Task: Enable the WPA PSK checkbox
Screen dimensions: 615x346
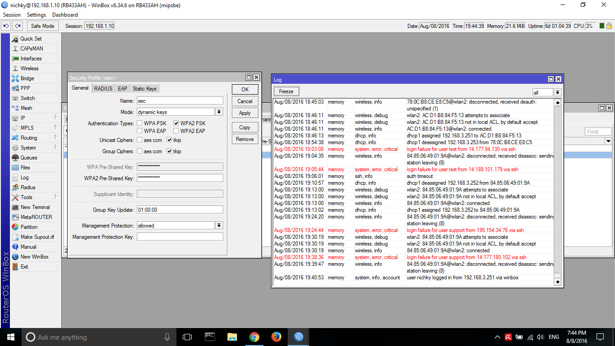Action: [140, 123]
